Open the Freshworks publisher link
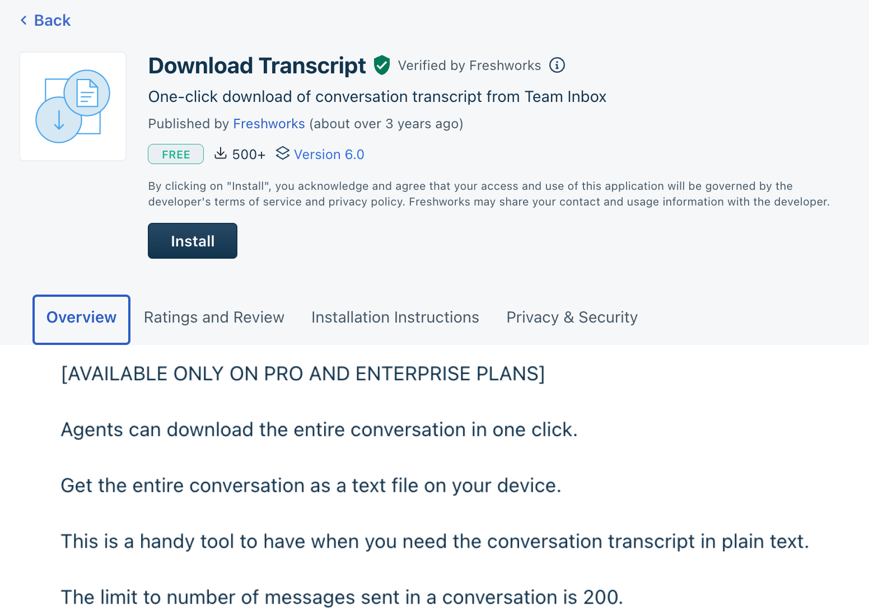This screenshot has width=869, height=616. click(x=269, y=123)
